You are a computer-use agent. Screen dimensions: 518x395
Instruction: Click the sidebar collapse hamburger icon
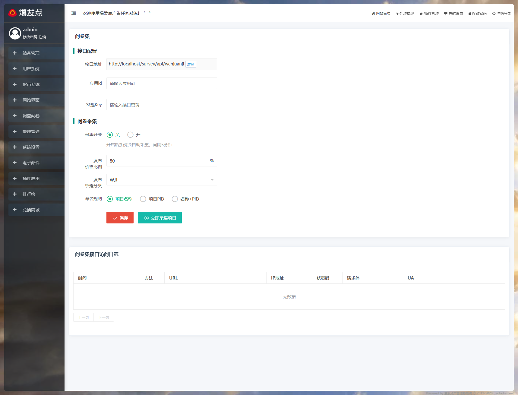click(x=74, y=13)
